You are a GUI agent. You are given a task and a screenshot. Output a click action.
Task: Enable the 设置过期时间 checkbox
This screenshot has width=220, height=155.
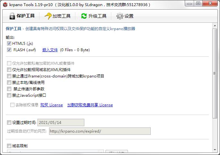coord(9,122)
